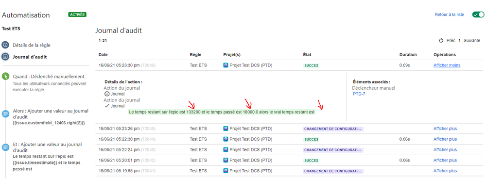Collapse details with Afficher moins

click(x=447, y=65)
